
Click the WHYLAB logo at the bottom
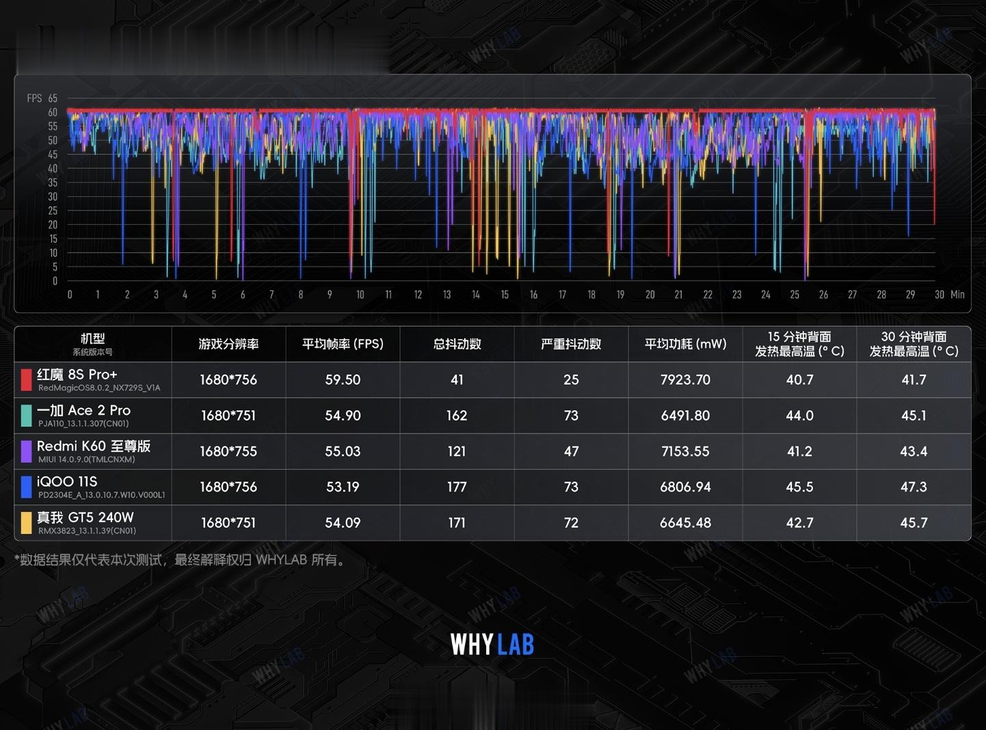pyautogui.click(x=492, y=644)
